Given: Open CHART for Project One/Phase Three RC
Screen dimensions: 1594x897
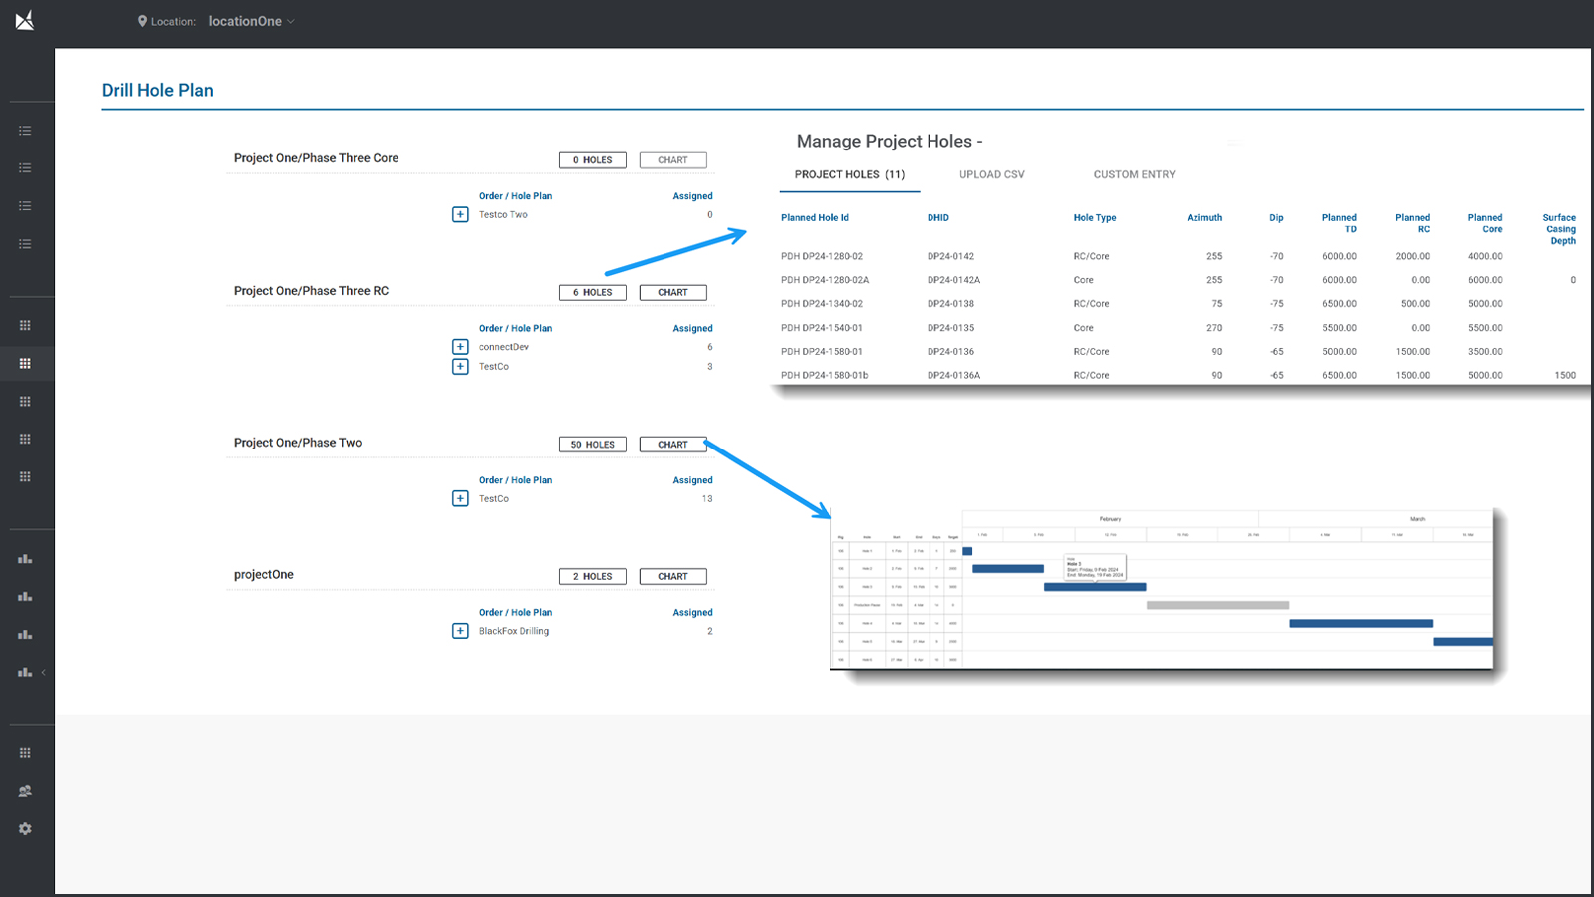Looking at the screenshot, I should [x=672, y=293].
